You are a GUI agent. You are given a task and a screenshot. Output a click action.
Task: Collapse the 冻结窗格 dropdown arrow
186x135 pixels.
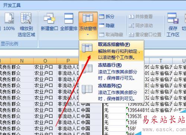click(88, 35)
